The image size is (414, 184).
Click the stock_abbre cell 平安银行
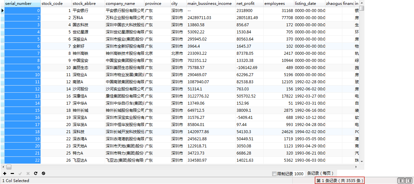coord(89,11)
